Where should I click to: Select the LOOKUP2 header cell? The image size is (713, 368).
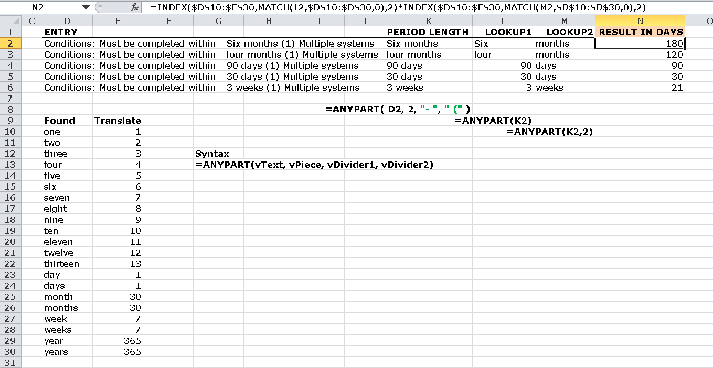(565, 32)
